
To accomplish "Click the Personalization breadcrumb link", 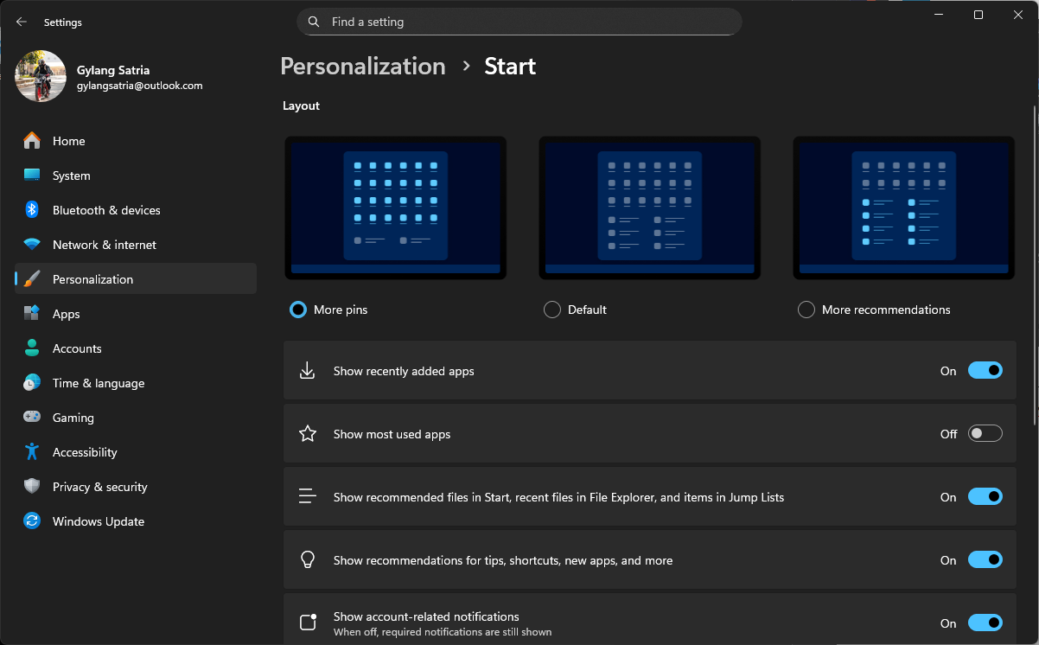I will (x=363, y=67).
